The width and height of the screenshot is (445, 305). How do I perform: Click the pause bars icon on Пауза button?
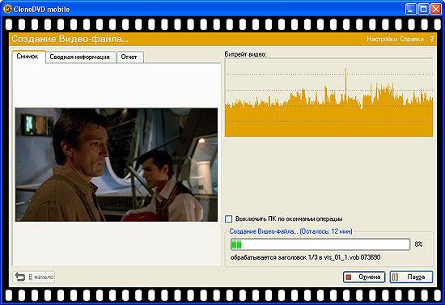[x=395, y=277]
